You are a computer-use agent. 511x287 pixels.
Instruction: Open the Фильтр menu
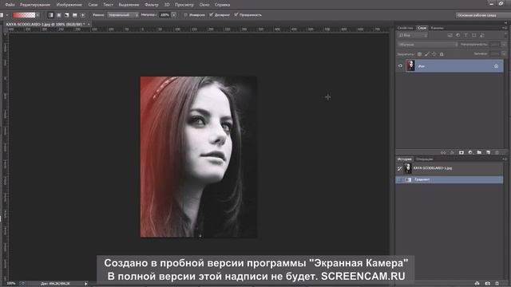(x=152, y=5)
